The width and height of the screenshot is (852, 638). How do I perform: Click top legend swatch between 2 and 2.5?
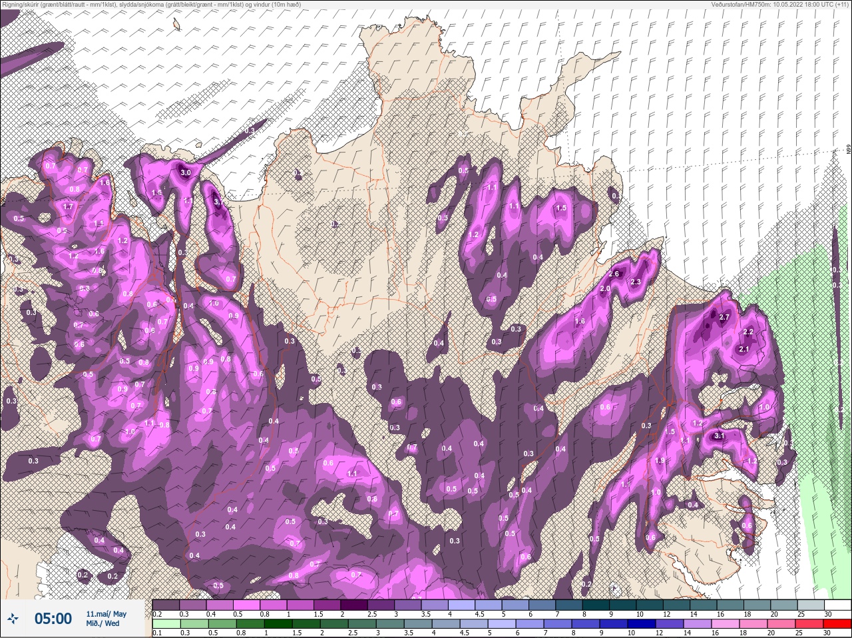coord(355,604)
